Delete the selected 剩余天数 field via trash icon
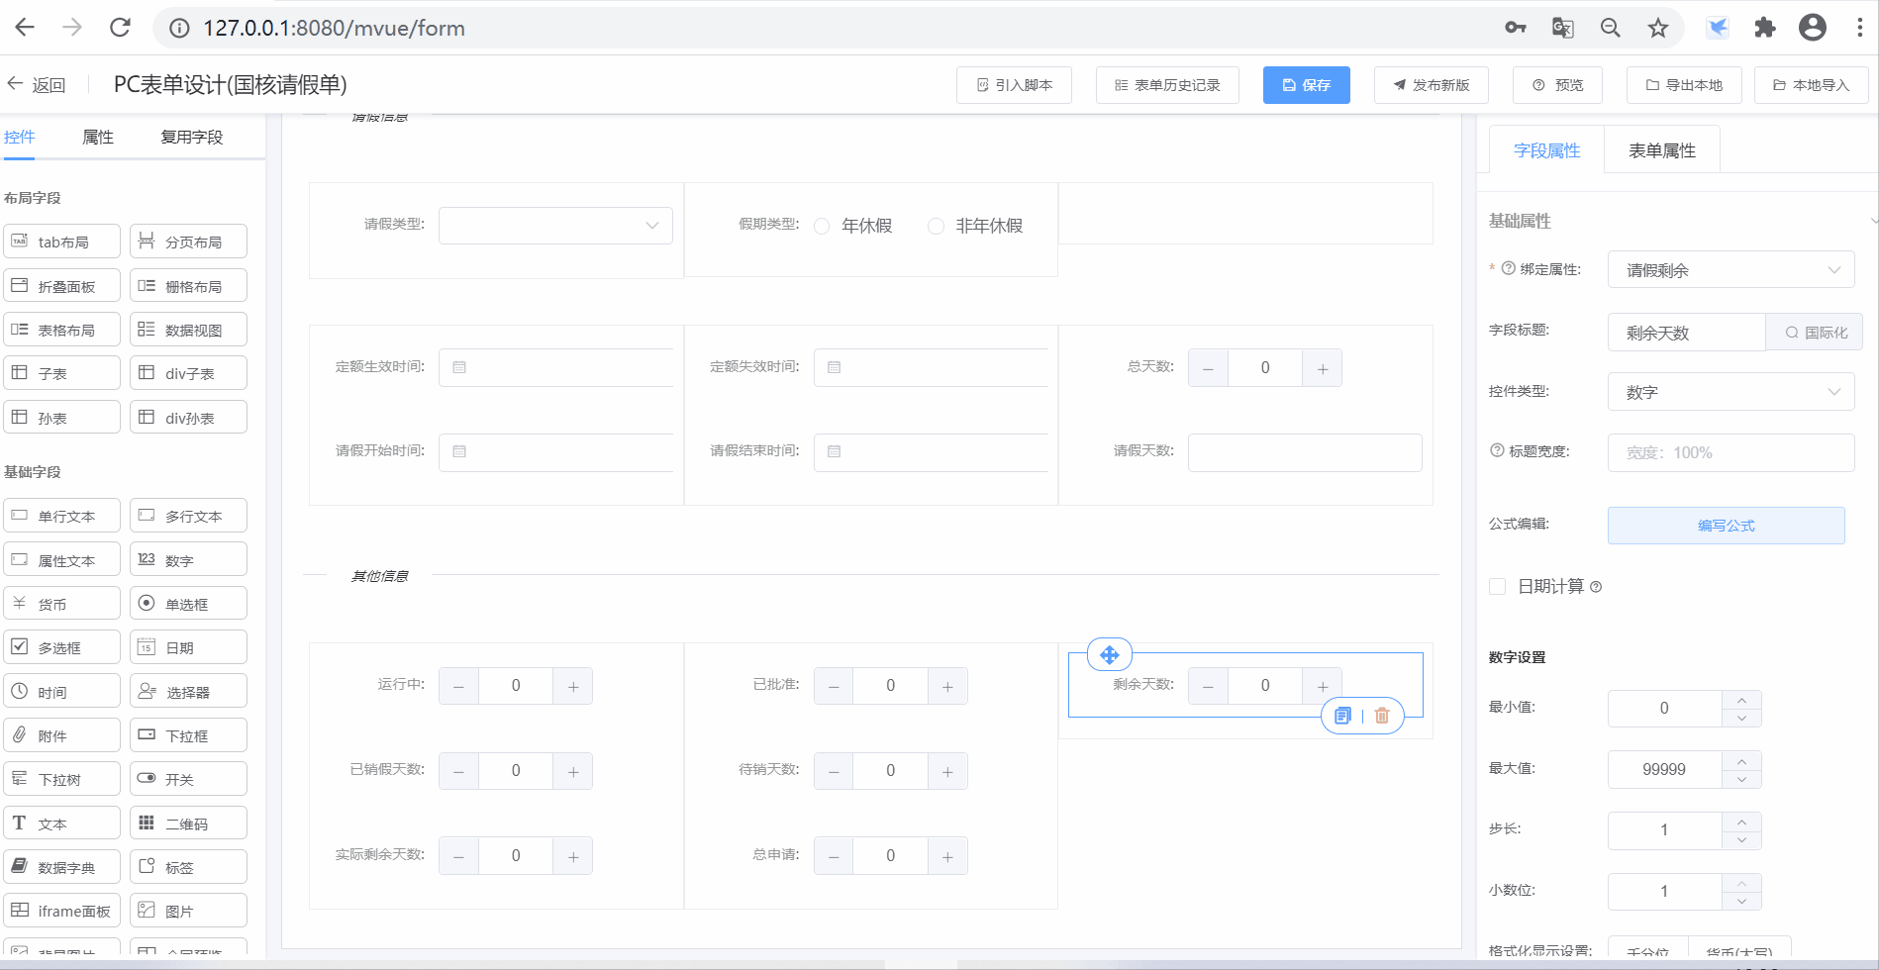The image size is (1879, 970). tap(1382, 716)
